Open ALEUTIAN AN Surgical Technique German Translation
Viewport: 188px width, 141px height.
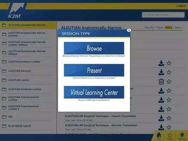(x=101, y=125)
